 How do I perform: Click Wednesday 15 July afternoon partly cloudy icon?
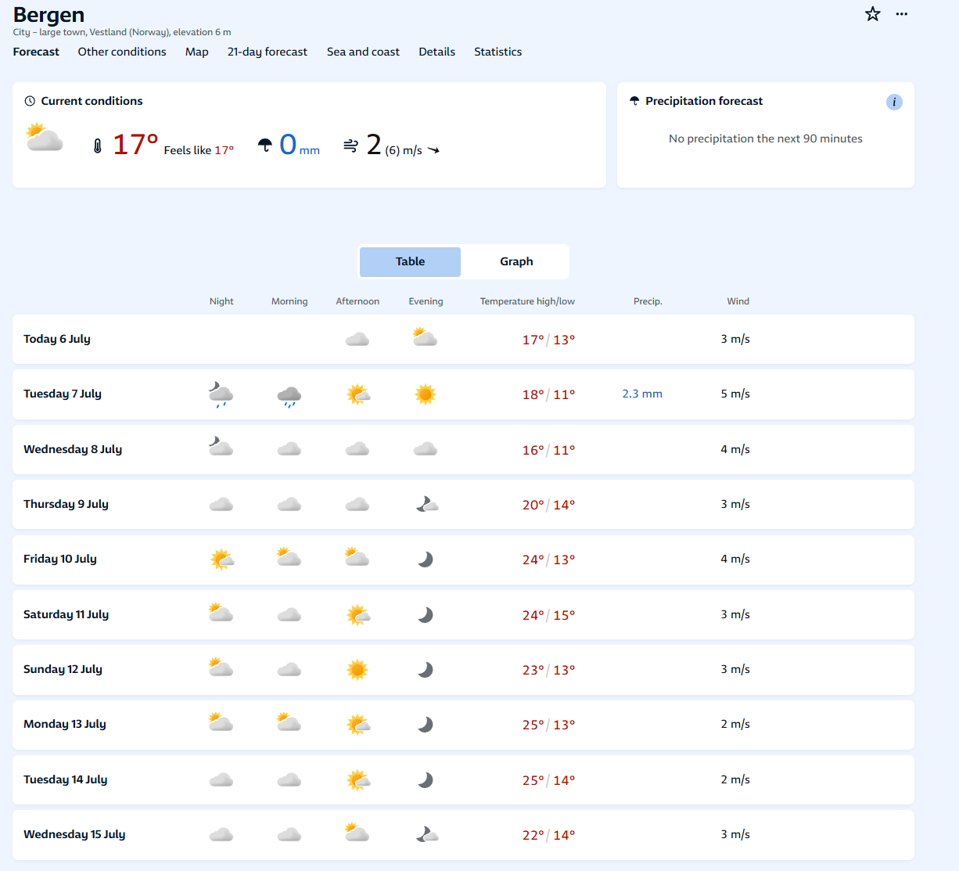pos(357,833)
